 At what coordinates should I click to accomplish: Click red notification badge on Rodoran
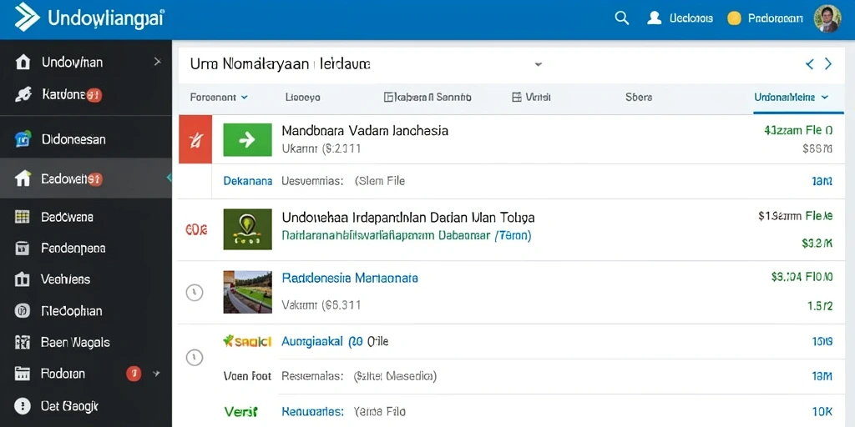134,374
